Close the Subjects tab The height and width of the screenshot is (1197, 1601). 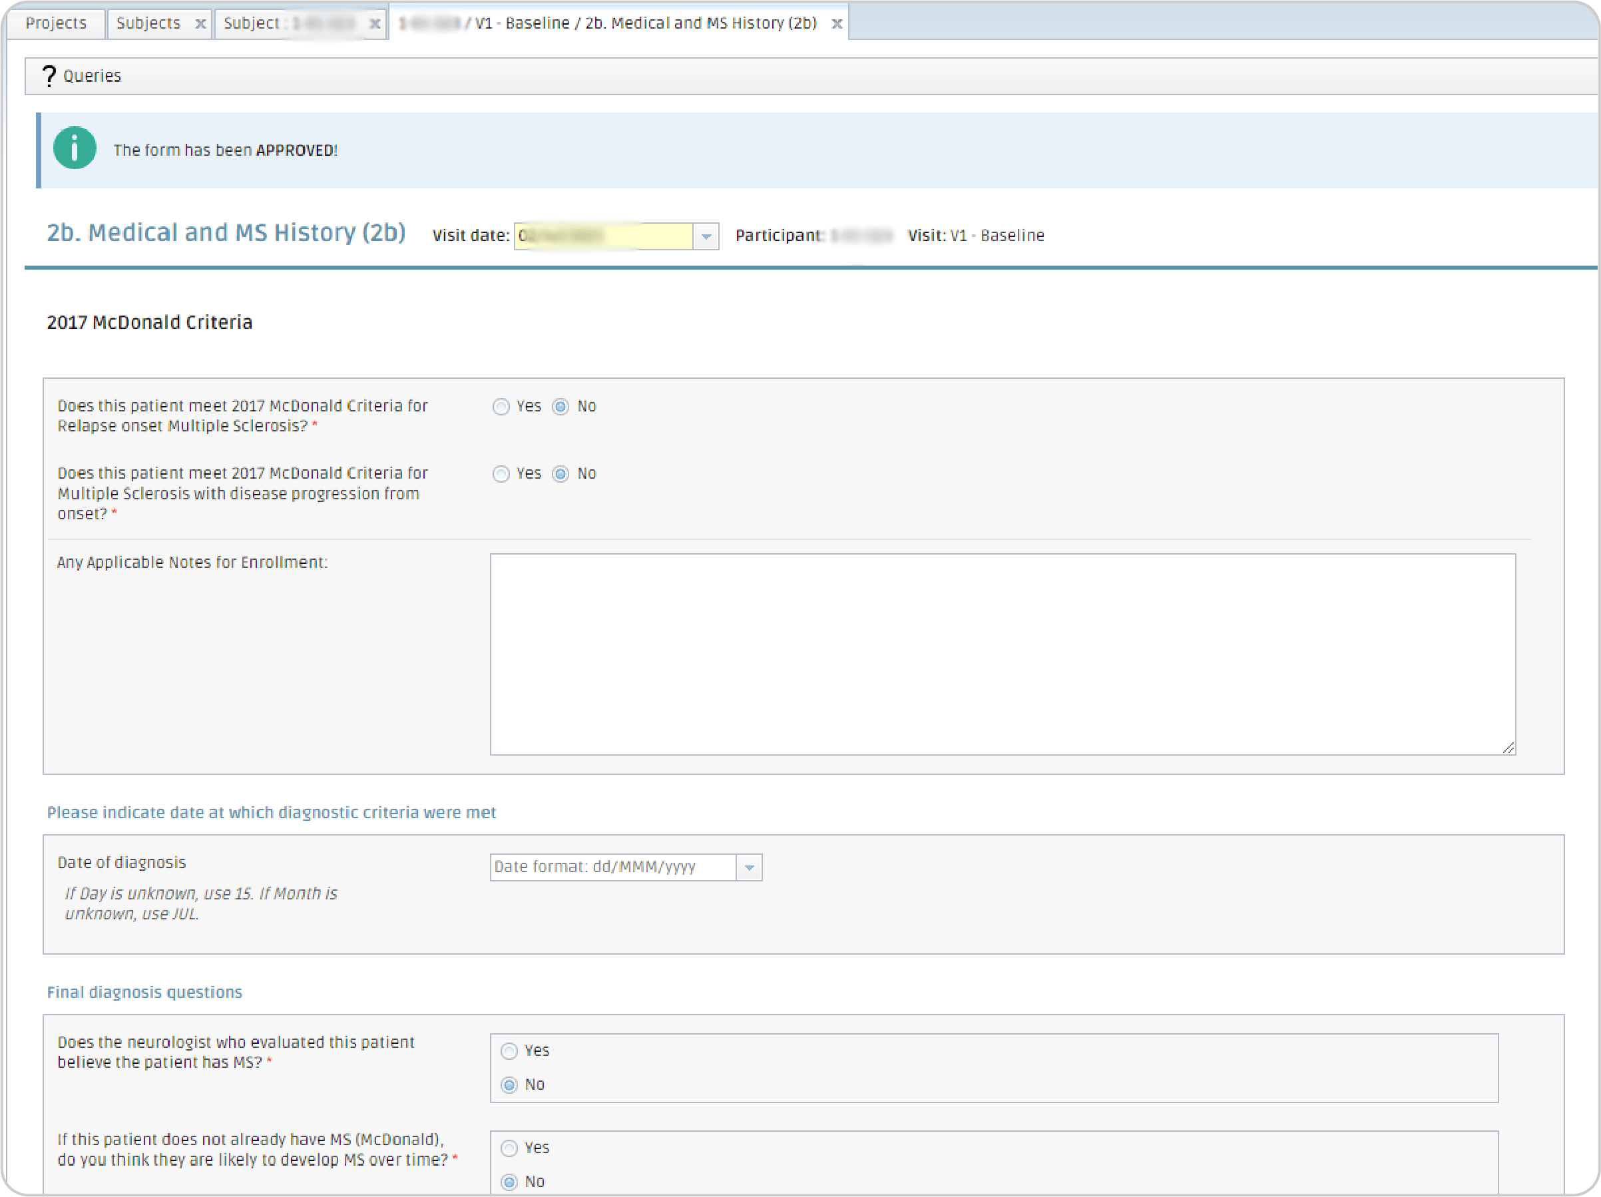200,24
